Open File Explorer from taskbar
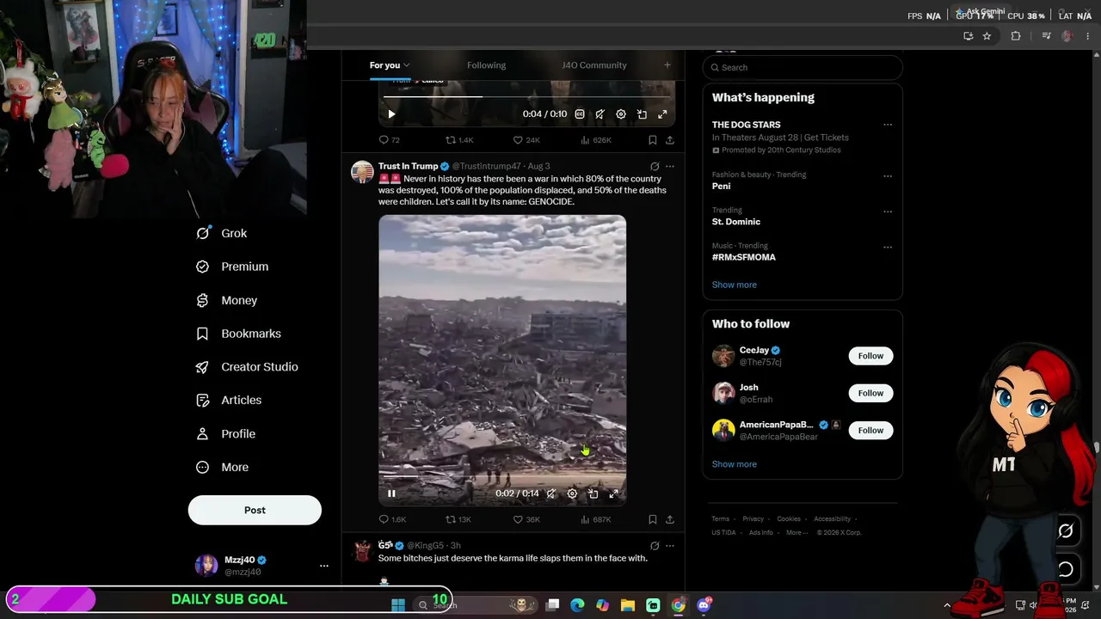The width and height of the screenshot is (1101, 619). (628, 605)
